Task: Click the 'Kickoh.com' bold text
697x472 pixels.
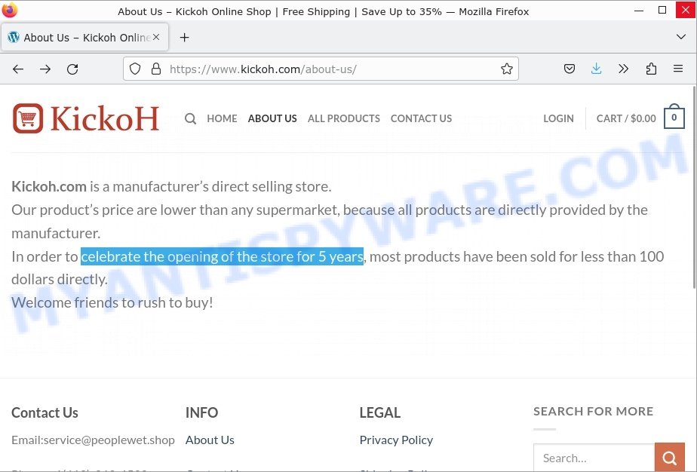Action: 49,187
